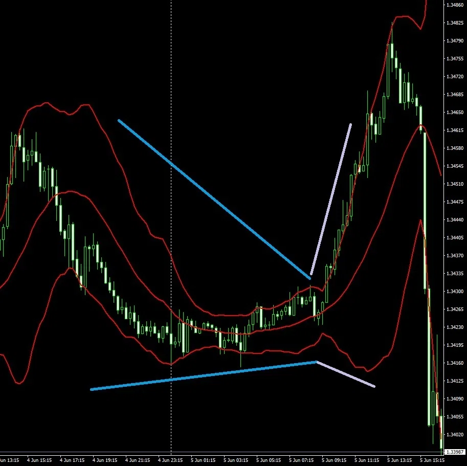This screenshot has height=466, width=467.
Task: Click the 1.34300 price axis label
Action: (x=455, y=291)
